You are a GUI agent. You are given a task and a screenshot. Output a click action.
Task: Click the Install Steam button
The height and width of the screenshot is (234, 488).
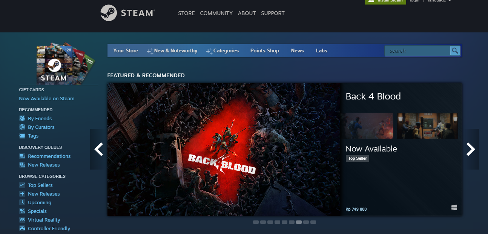385,1
